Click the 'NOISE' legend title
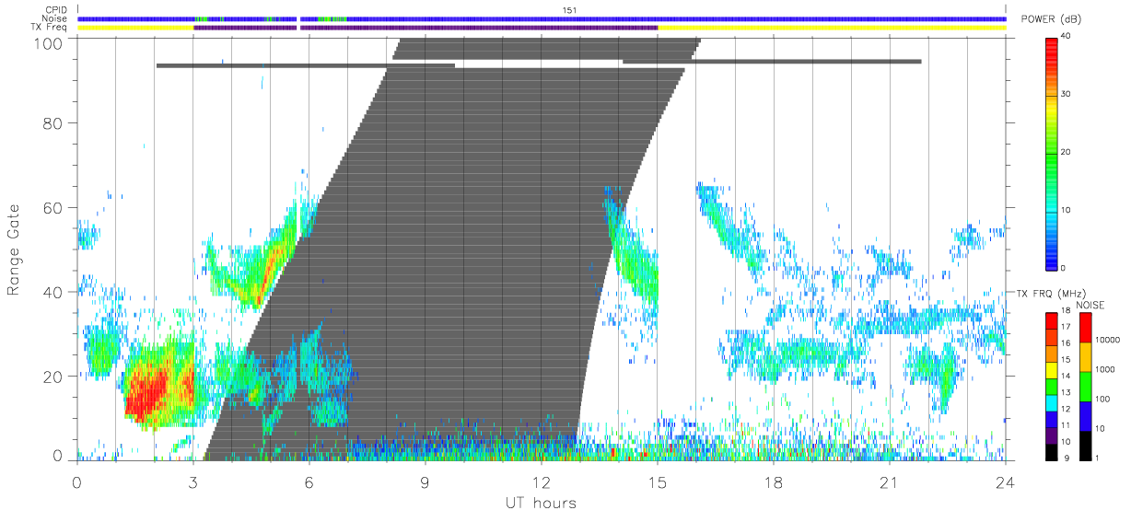This screenshot has width=1131, height=522. point(1090,305)
